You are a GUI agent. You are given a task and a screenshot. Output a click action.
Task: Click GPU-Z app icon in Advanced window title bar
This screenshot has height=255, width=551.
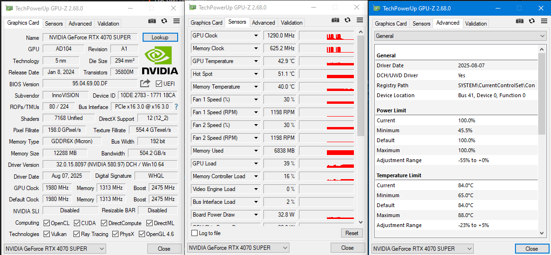point(377,8)
